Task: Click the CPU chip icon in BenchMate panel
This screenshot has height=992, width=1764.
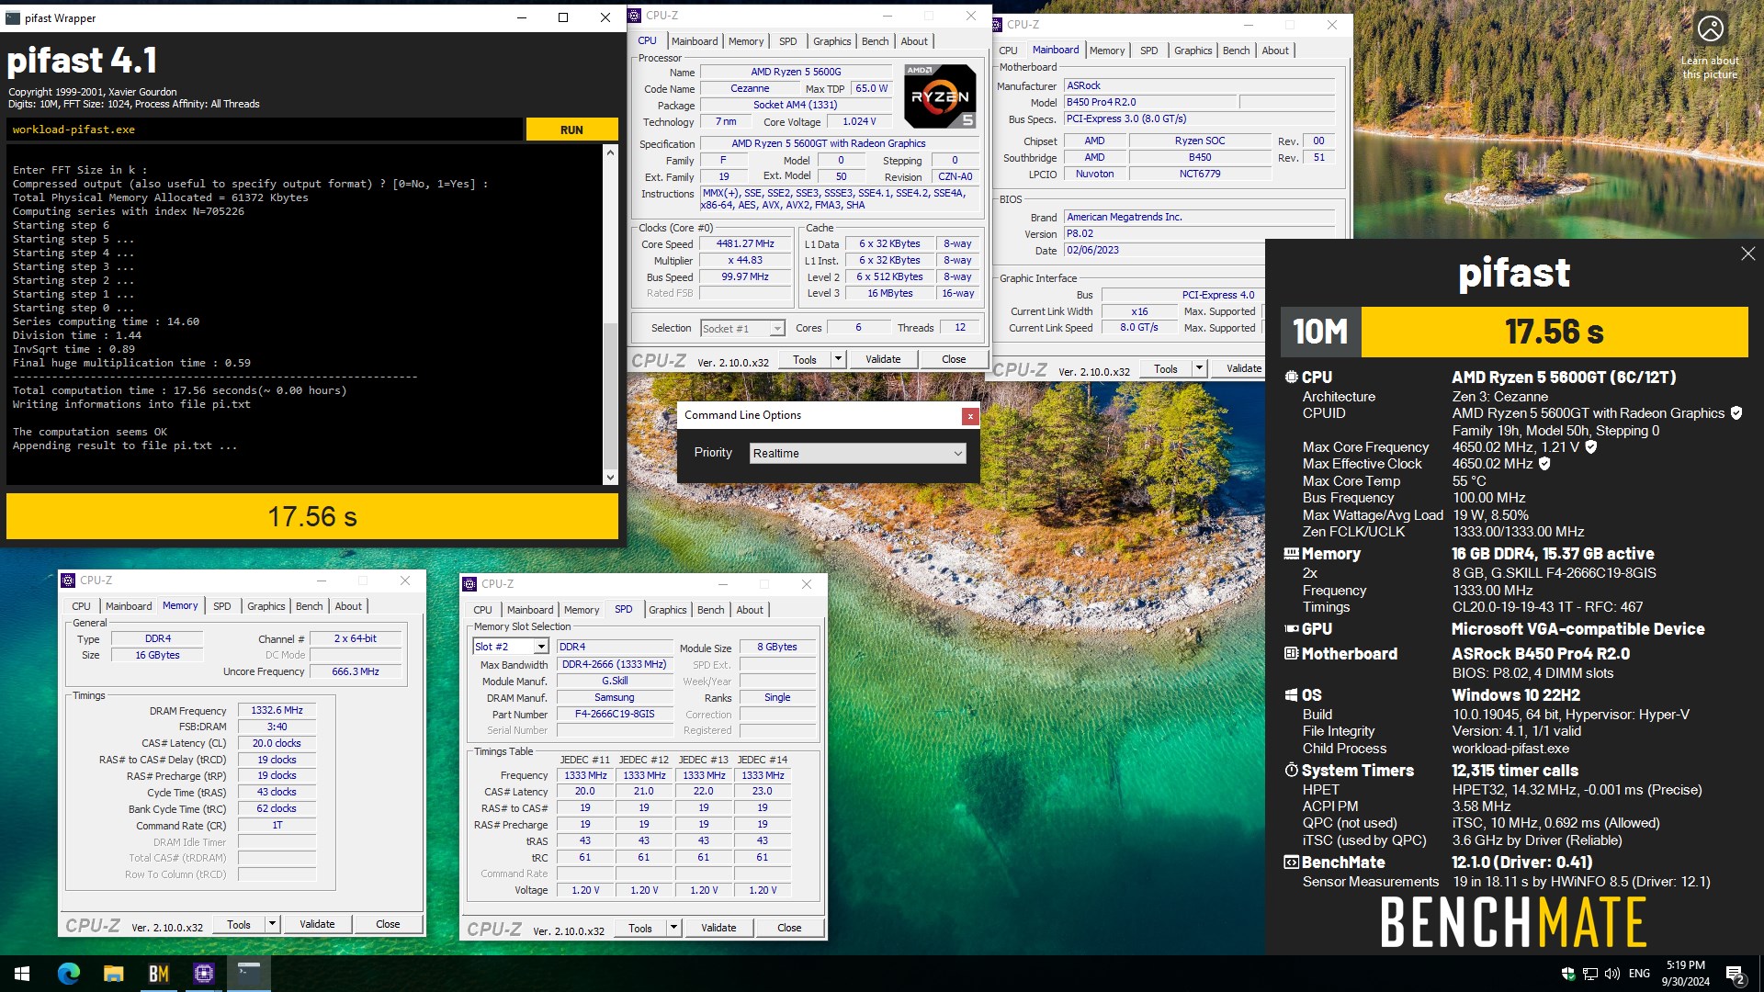Action: 1291,378
